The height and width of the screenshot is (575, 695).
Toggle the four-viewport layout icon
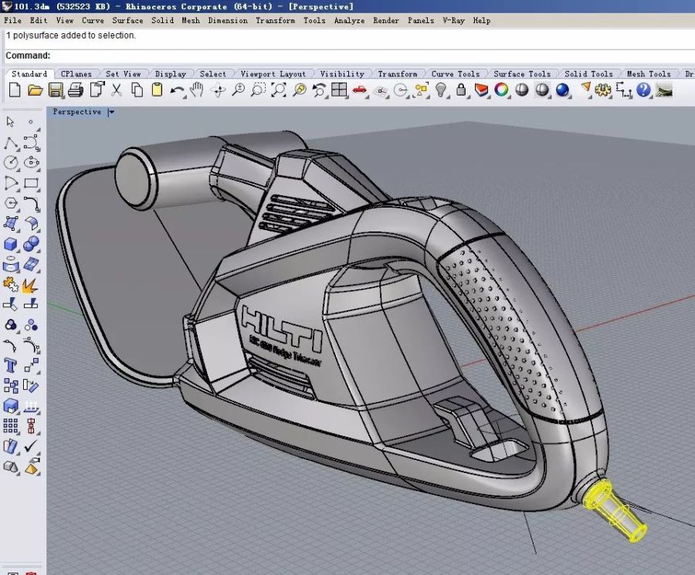[x=339, y=90]
